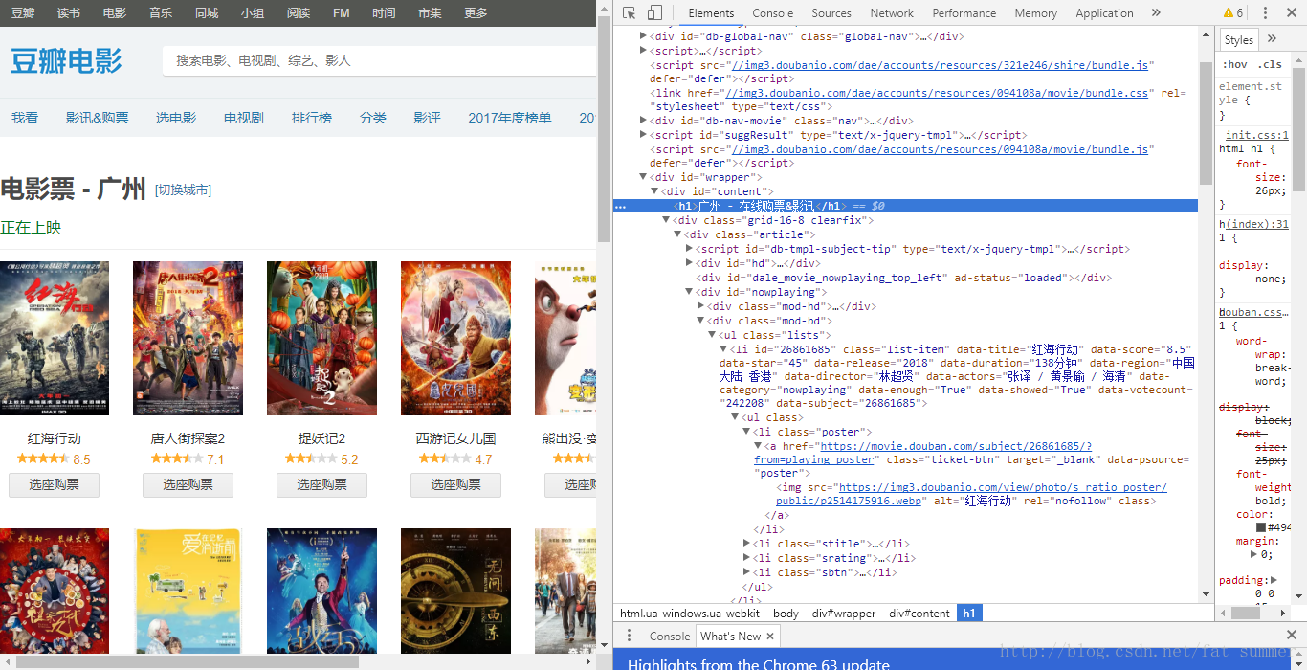Expand the div#hd node
This screenshot has width=1307, height=670.
pos(690,263)
